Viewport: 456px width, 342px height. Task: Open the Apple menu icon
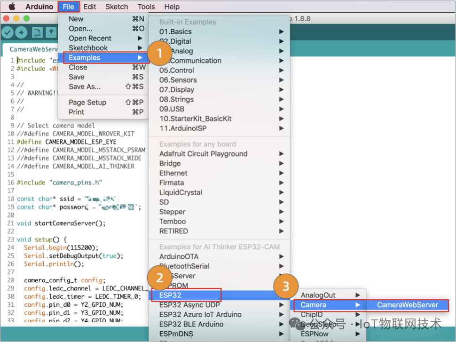[x=12, y=7]
